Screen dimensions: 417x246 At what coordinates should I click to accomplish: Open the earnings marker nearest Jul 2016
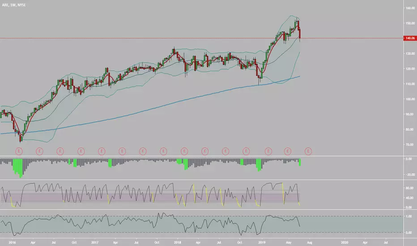(x=60, y=151)
